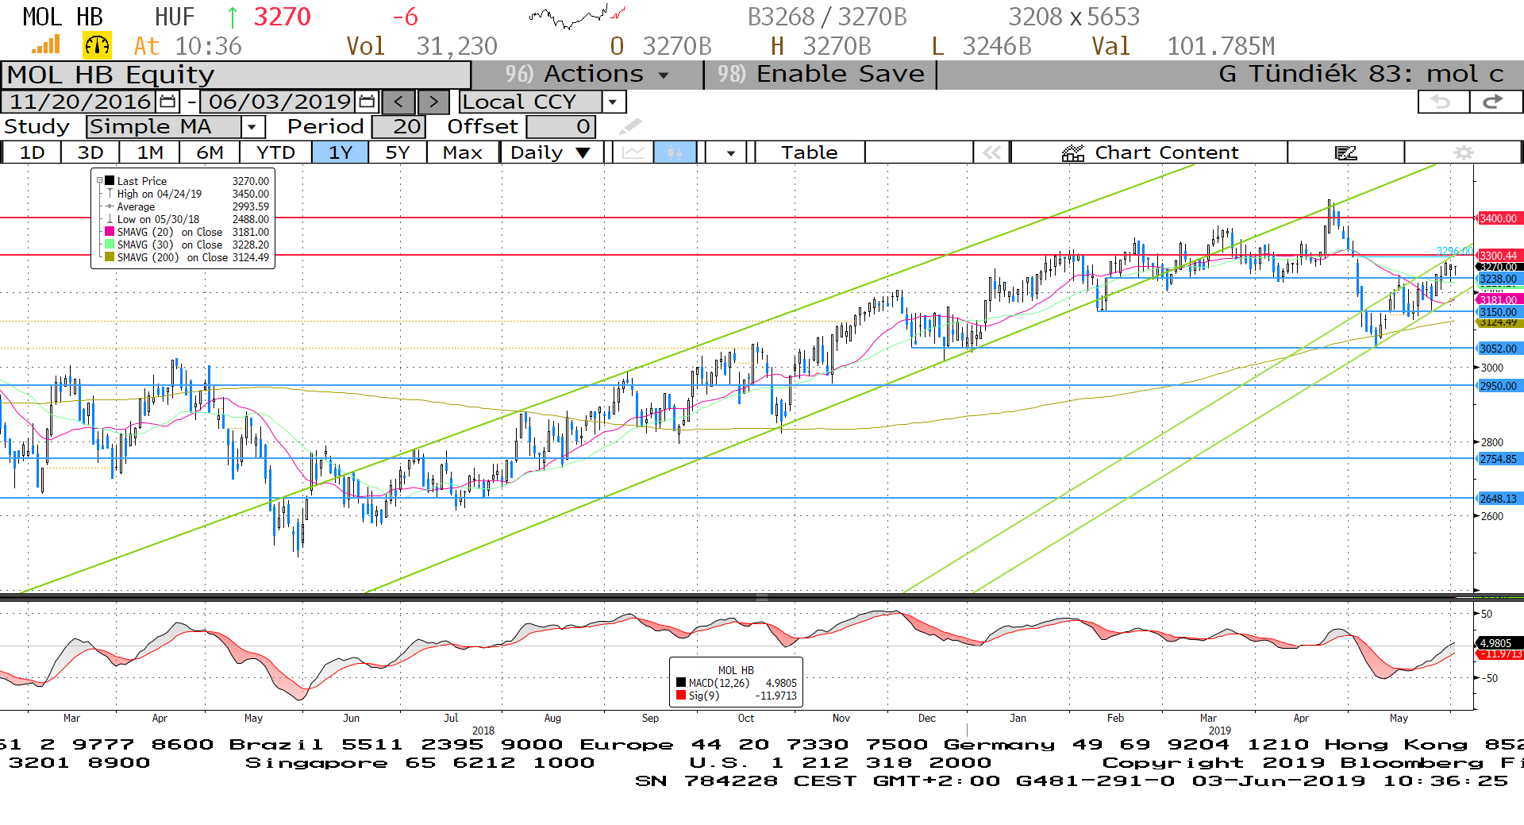Click the Period input field showing 20
Screen dimensions: 1524x825
tap(398, 126)
